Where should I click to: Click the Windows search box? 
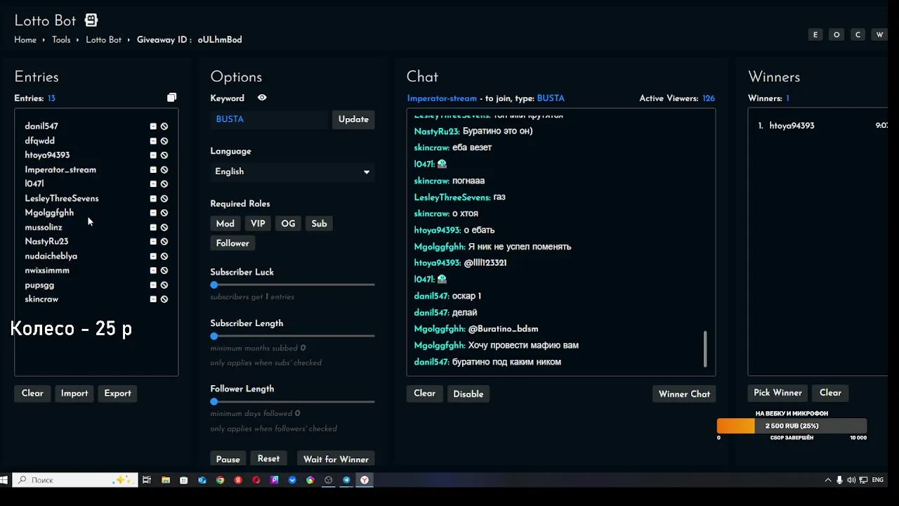tap(74, 480)
